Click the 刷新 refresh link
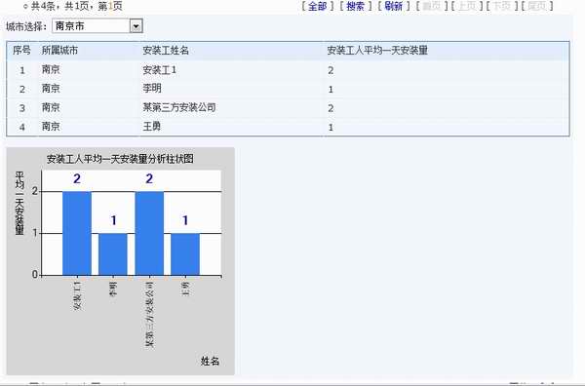Image resolution: width=585 pixels, height=386 pixels. click(x=394, y=6)
